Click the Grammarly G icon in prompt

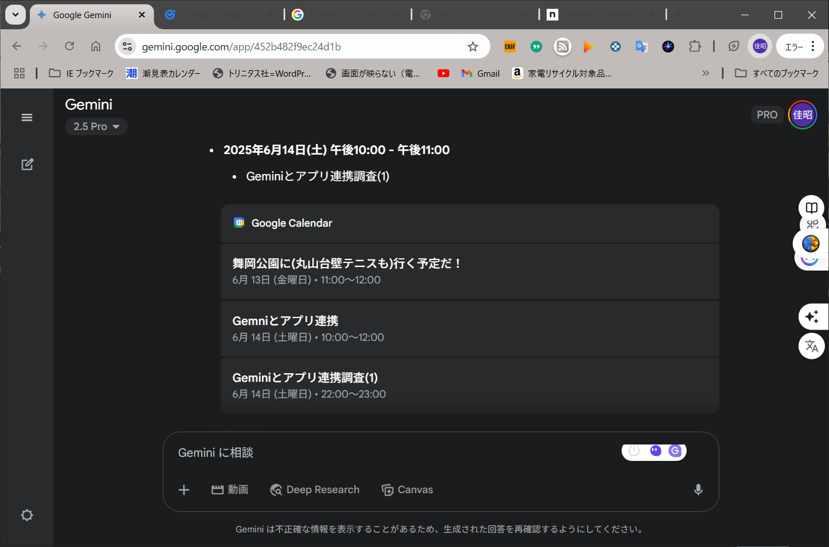point(675,450)
